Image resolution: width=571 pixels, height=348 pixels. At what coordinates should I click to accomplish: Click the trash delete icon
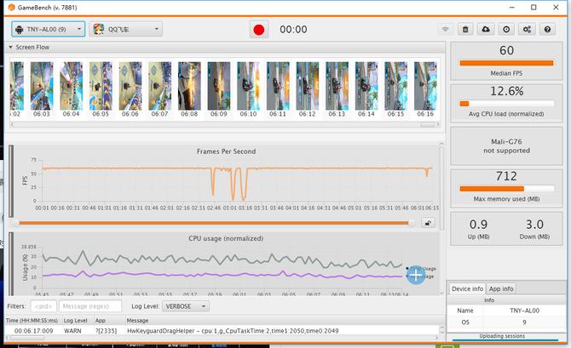click(465, 30)
